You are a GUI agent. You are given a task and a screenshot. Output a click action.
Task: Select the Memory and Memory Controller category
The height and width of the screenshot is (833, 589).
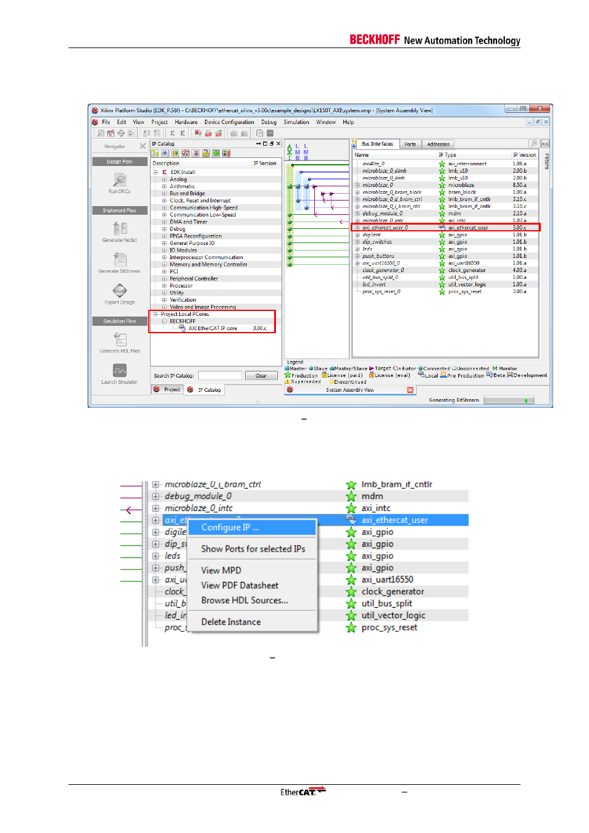coord(208,265)
